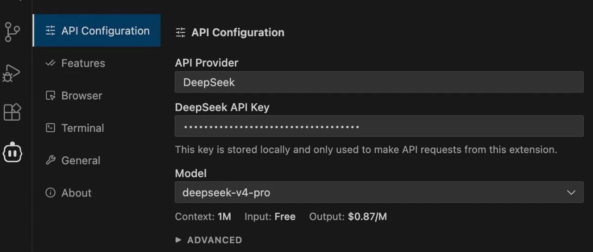Click the Terminal prompt icon
Screen dimensions: 593x252
pyautogui.click(x=50, y=128)
